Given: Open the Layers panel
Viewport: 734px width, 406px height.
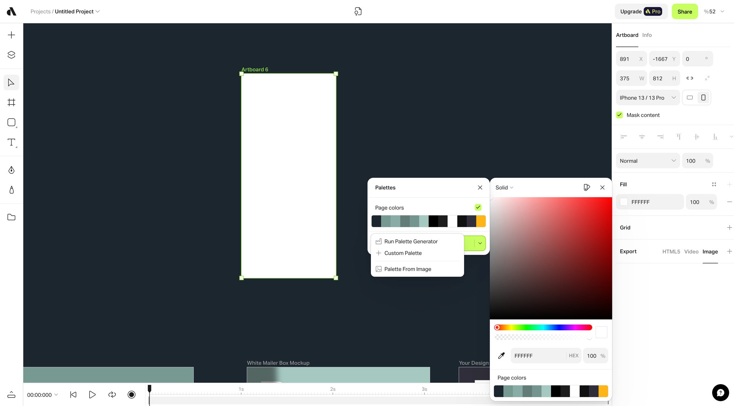Looking at the screenshot, I should point(11,55).
